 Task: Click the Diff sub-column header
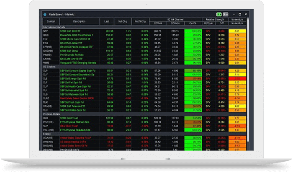pos(222,23)
